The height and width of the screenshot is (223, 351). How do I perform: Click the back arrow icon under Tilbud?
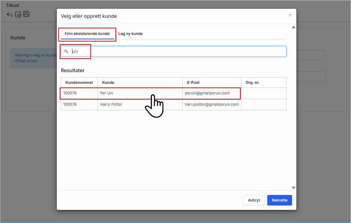[9, 15]
